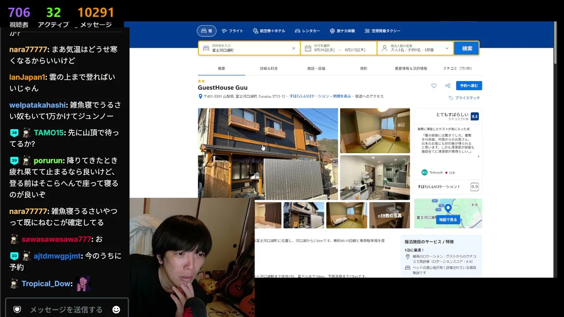Click the 30 badge beside ajtdmwgpjmt
The image size is (564, 317).
tap(14, 256)
